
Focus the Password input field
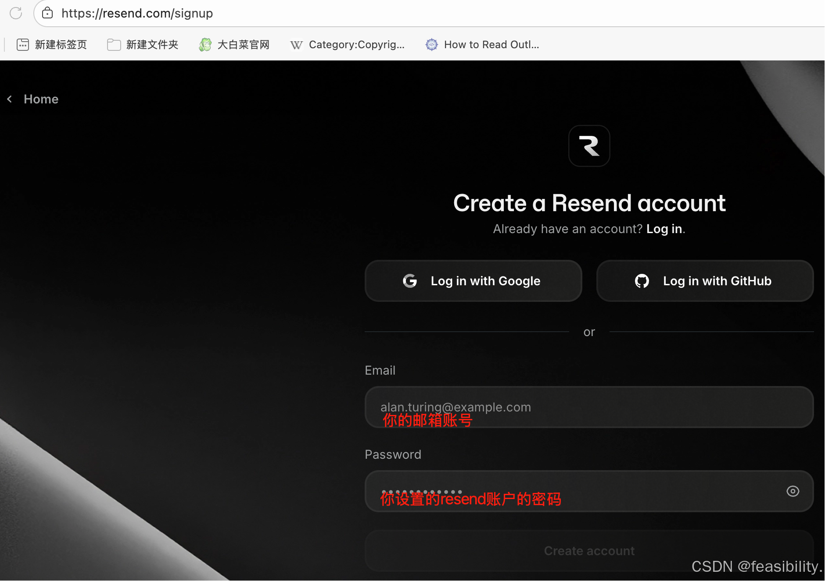click(589, 491)
